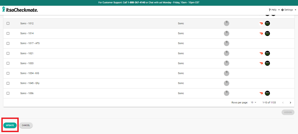The height and width of the screenshot is (134, 298).
Task: Select the Sonic - 1012 checkbox
Action: coord(8,23)
